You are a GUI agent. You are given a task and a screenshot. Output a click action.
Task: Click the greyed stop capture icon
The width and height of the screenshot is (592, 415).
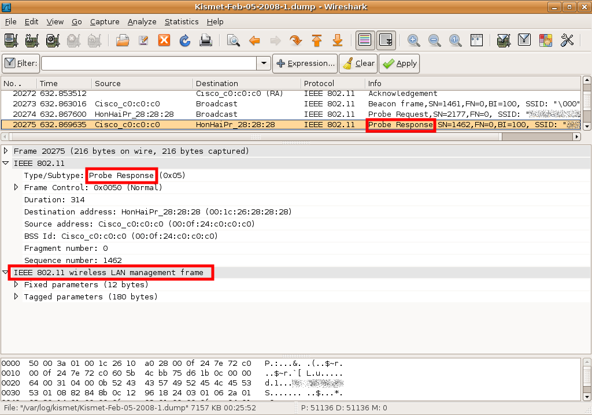point(73,40)
